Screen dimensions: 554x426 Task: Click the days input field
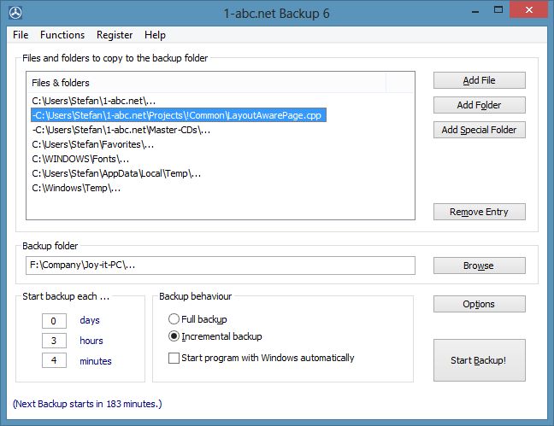coord(54,321)
